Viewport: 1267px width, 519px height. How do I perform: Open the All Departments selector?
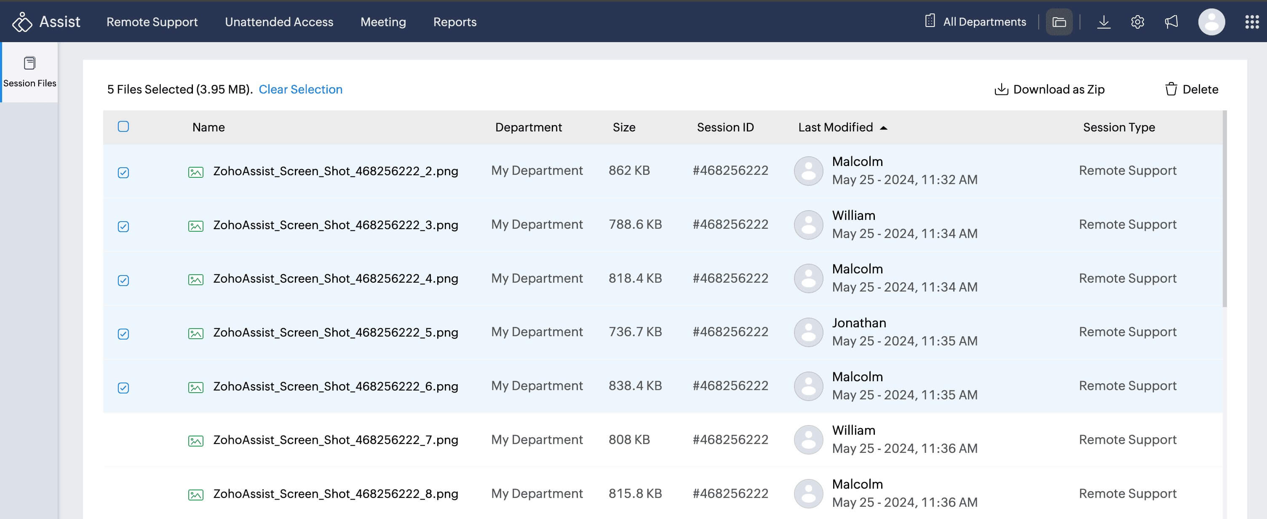[x=976, y=21]
